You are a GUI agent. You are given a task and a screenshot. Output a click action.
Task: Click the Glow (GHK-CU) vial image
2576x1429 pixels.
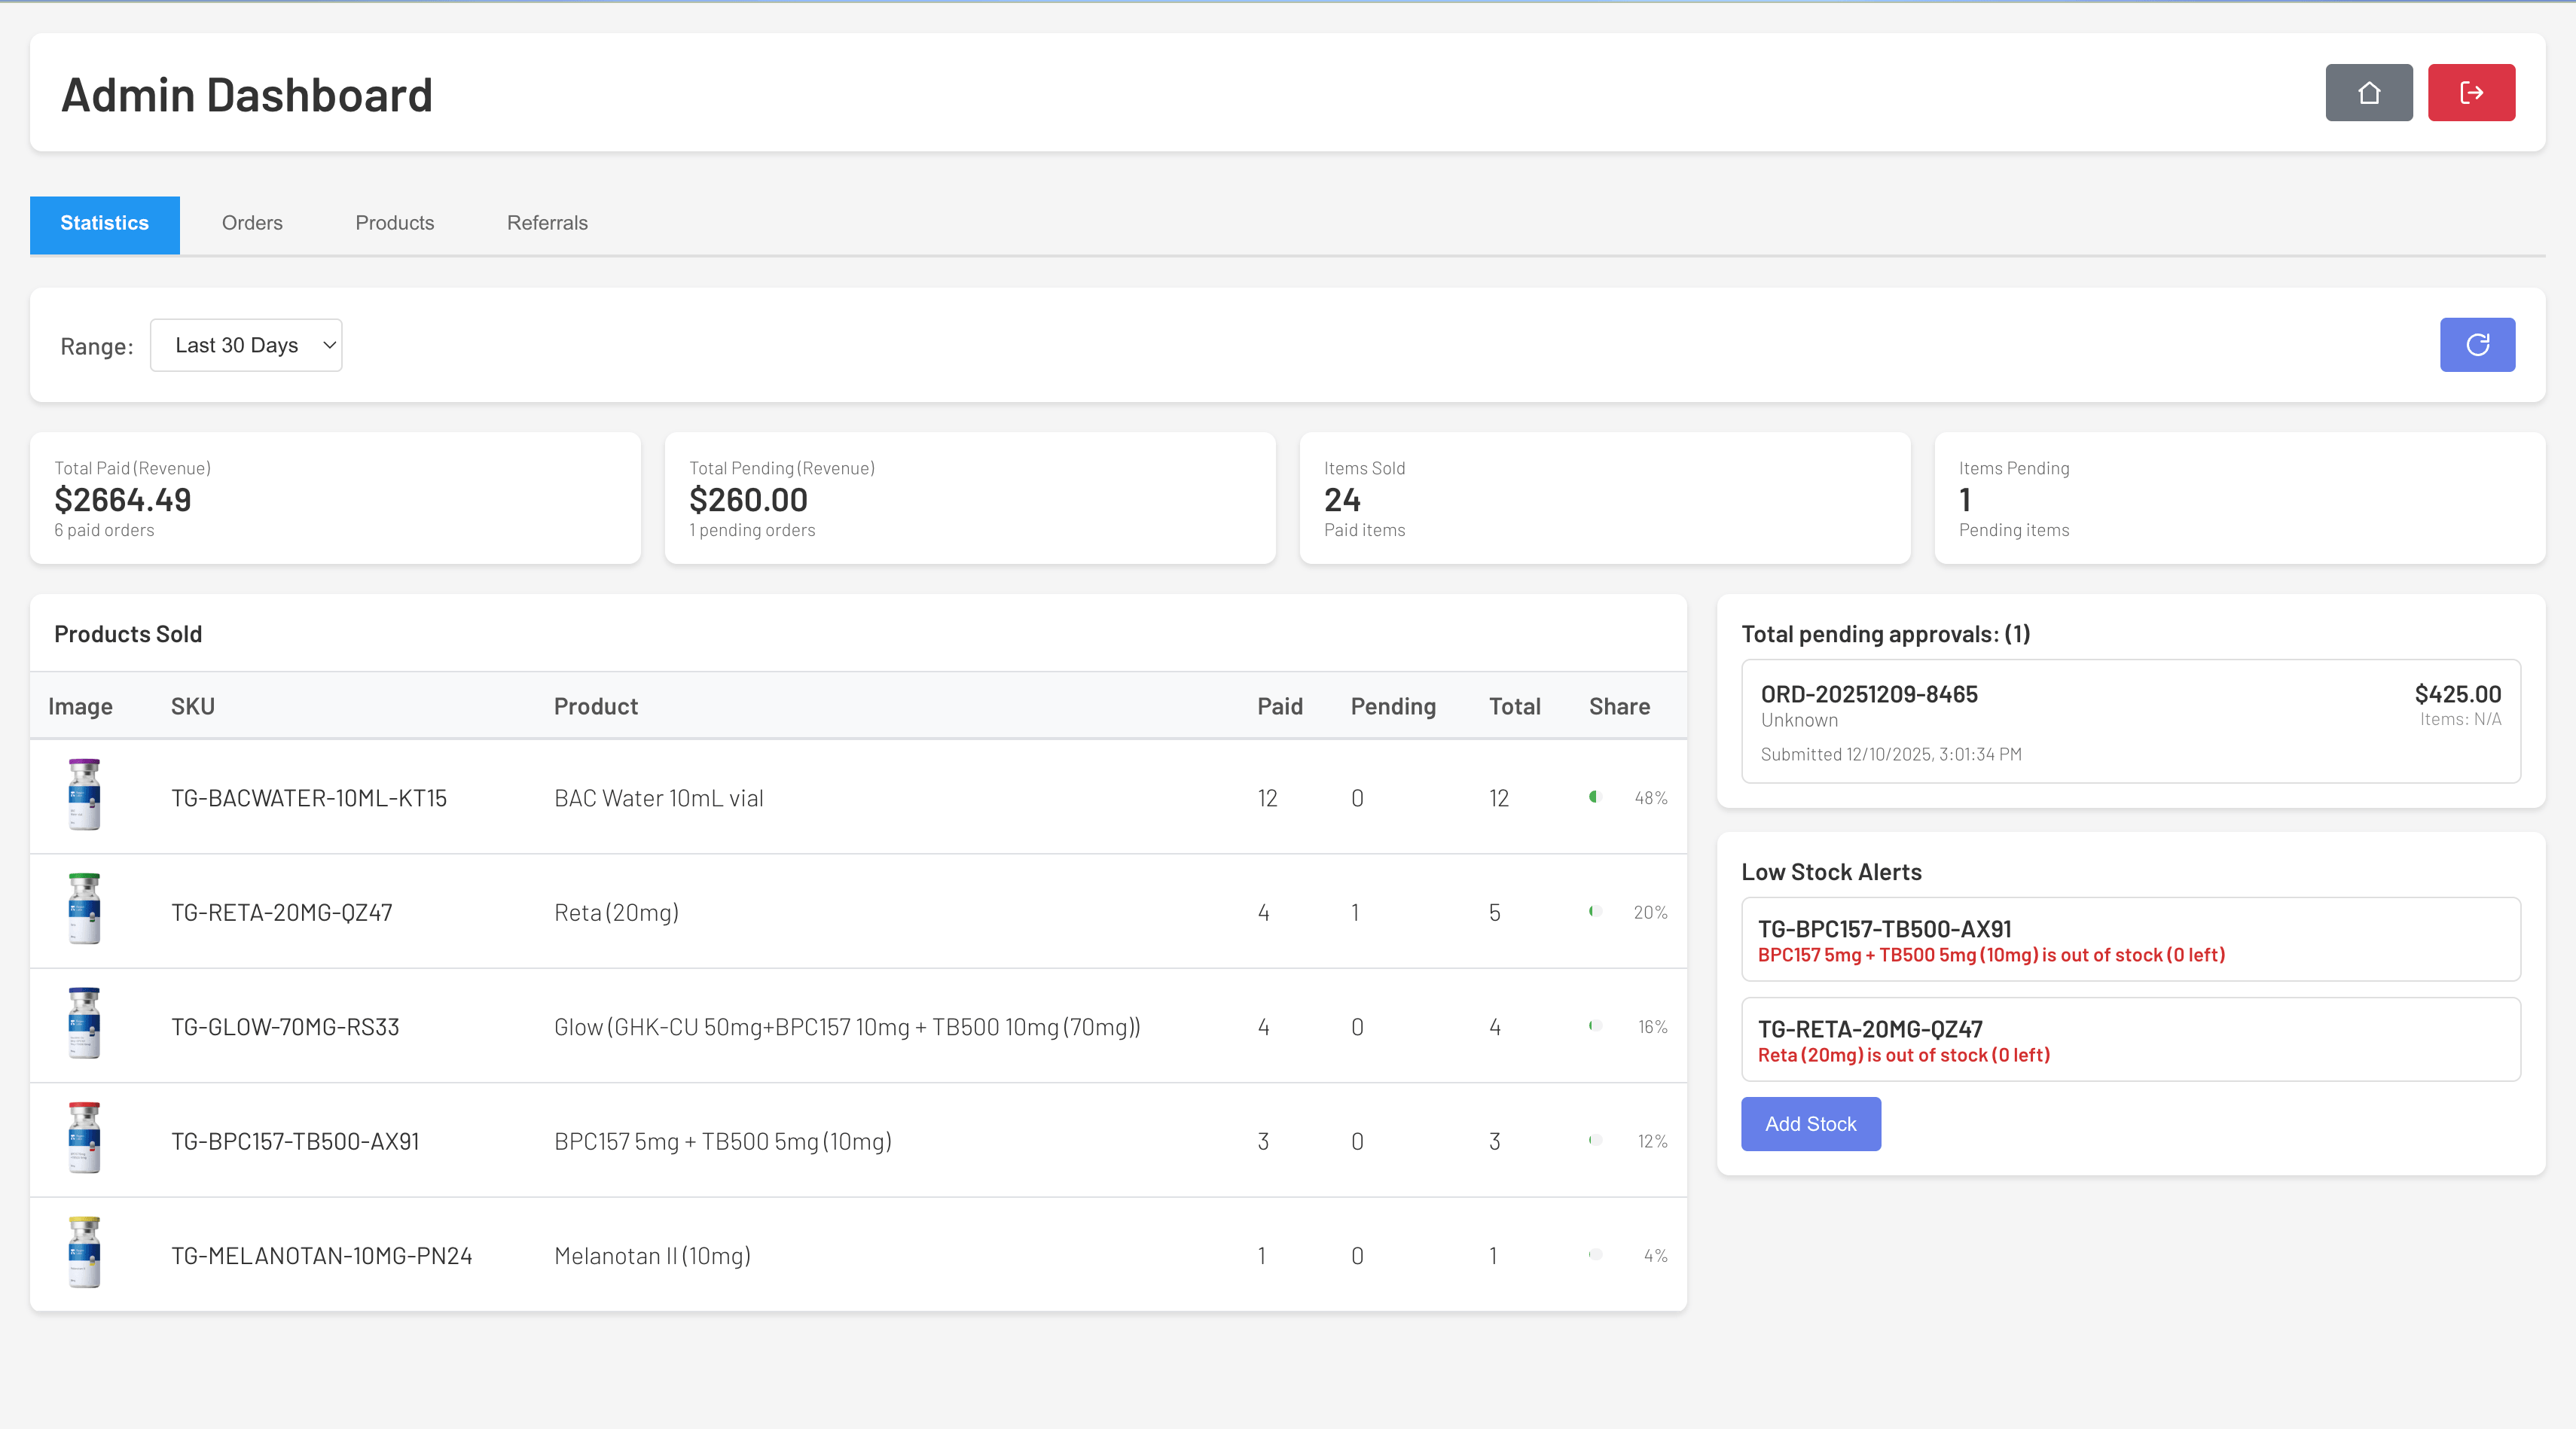pos(84,1024)
